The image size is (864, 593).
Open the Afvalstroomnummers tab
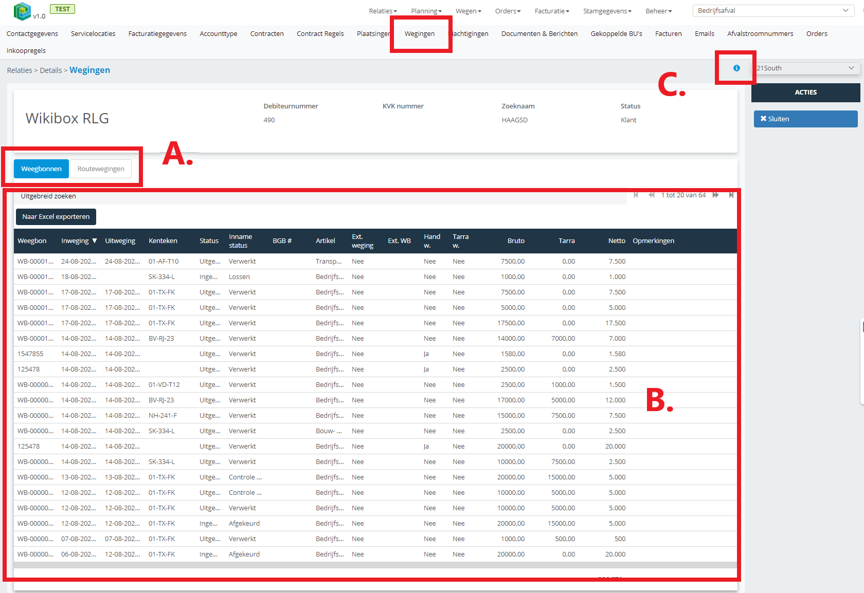pos(760,33)
